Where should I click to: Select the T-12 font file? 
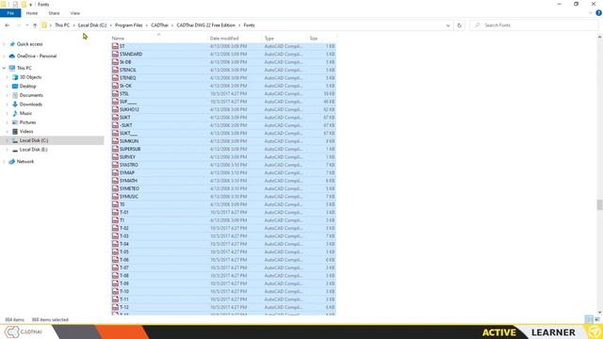[223, 308]
